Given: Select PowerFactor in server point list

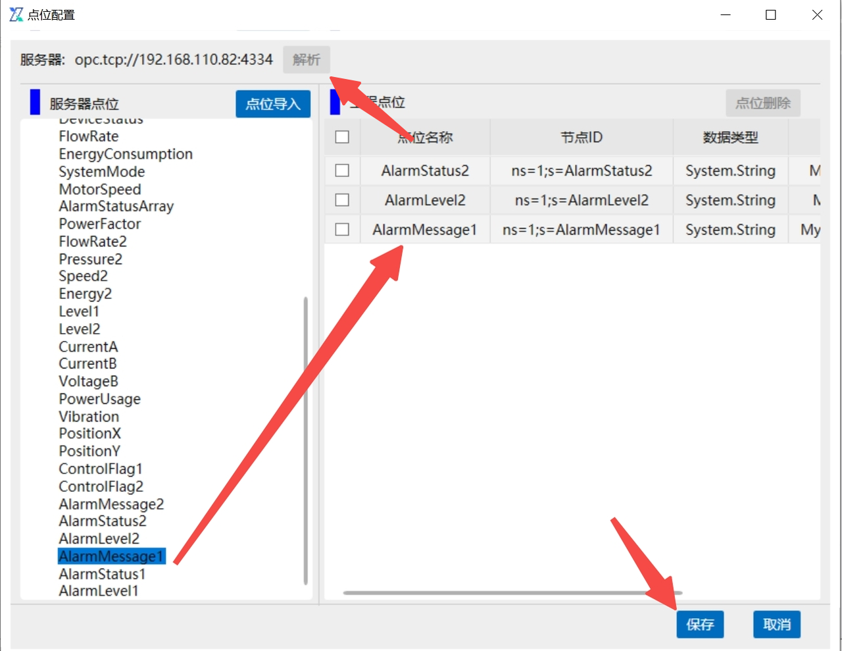Looking at the screenshot, I should pyautogui.click(x=100, y=224).
